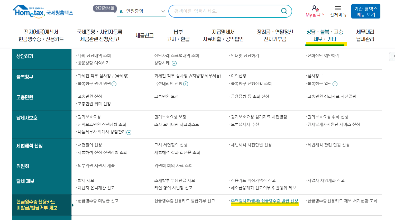395x220 pixels.
Task: Select the 세금신고 menu item
Action: coord(145,36)
